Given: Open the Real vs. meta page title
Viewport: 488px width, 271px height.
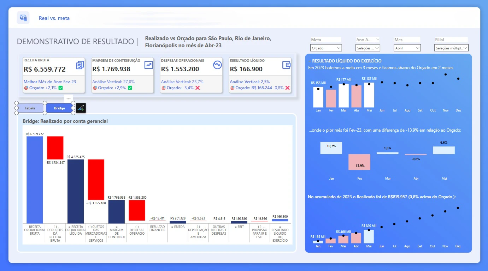Looking at the screenshot, I should point(54,18).
